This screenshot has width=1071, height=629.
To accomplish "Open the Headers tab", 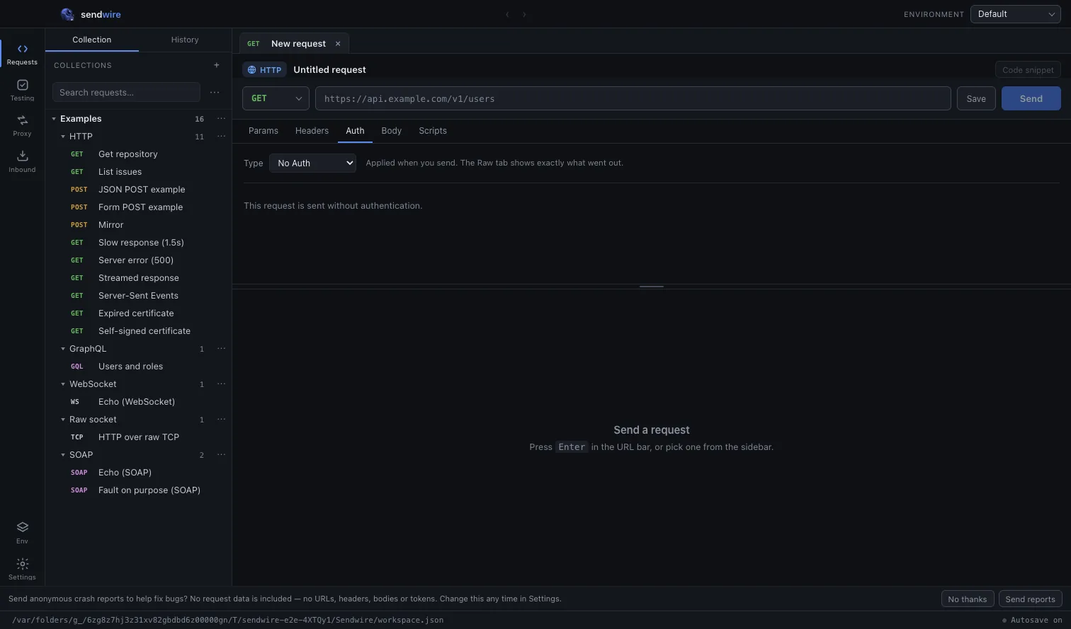I will 312,131.
